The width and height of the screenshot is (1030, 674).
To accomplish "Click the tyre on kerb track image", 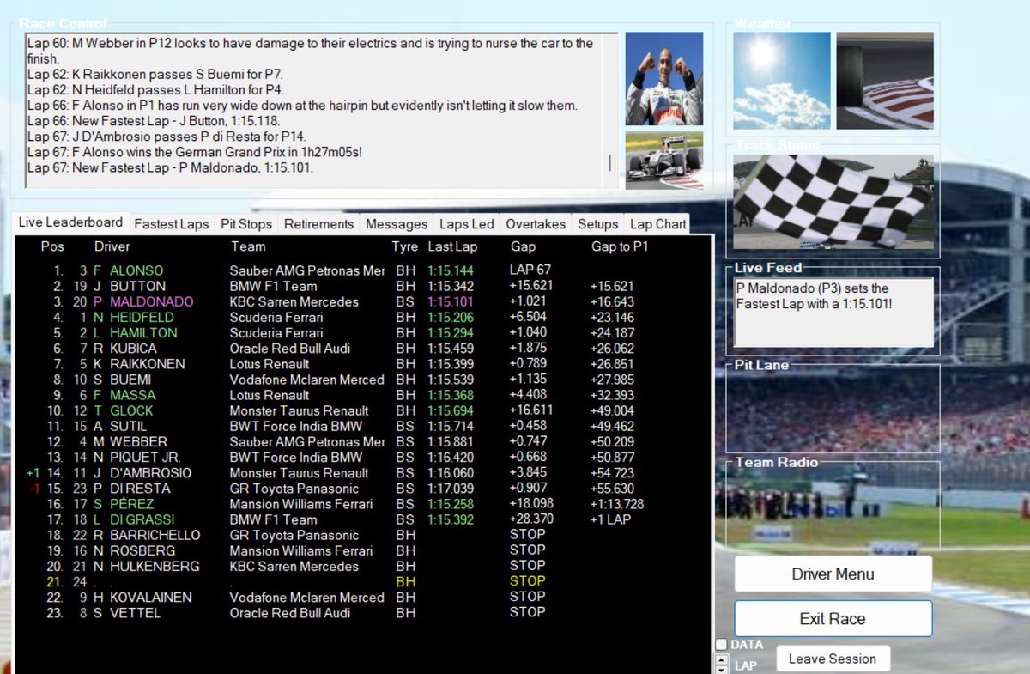I will click(885, 81).
